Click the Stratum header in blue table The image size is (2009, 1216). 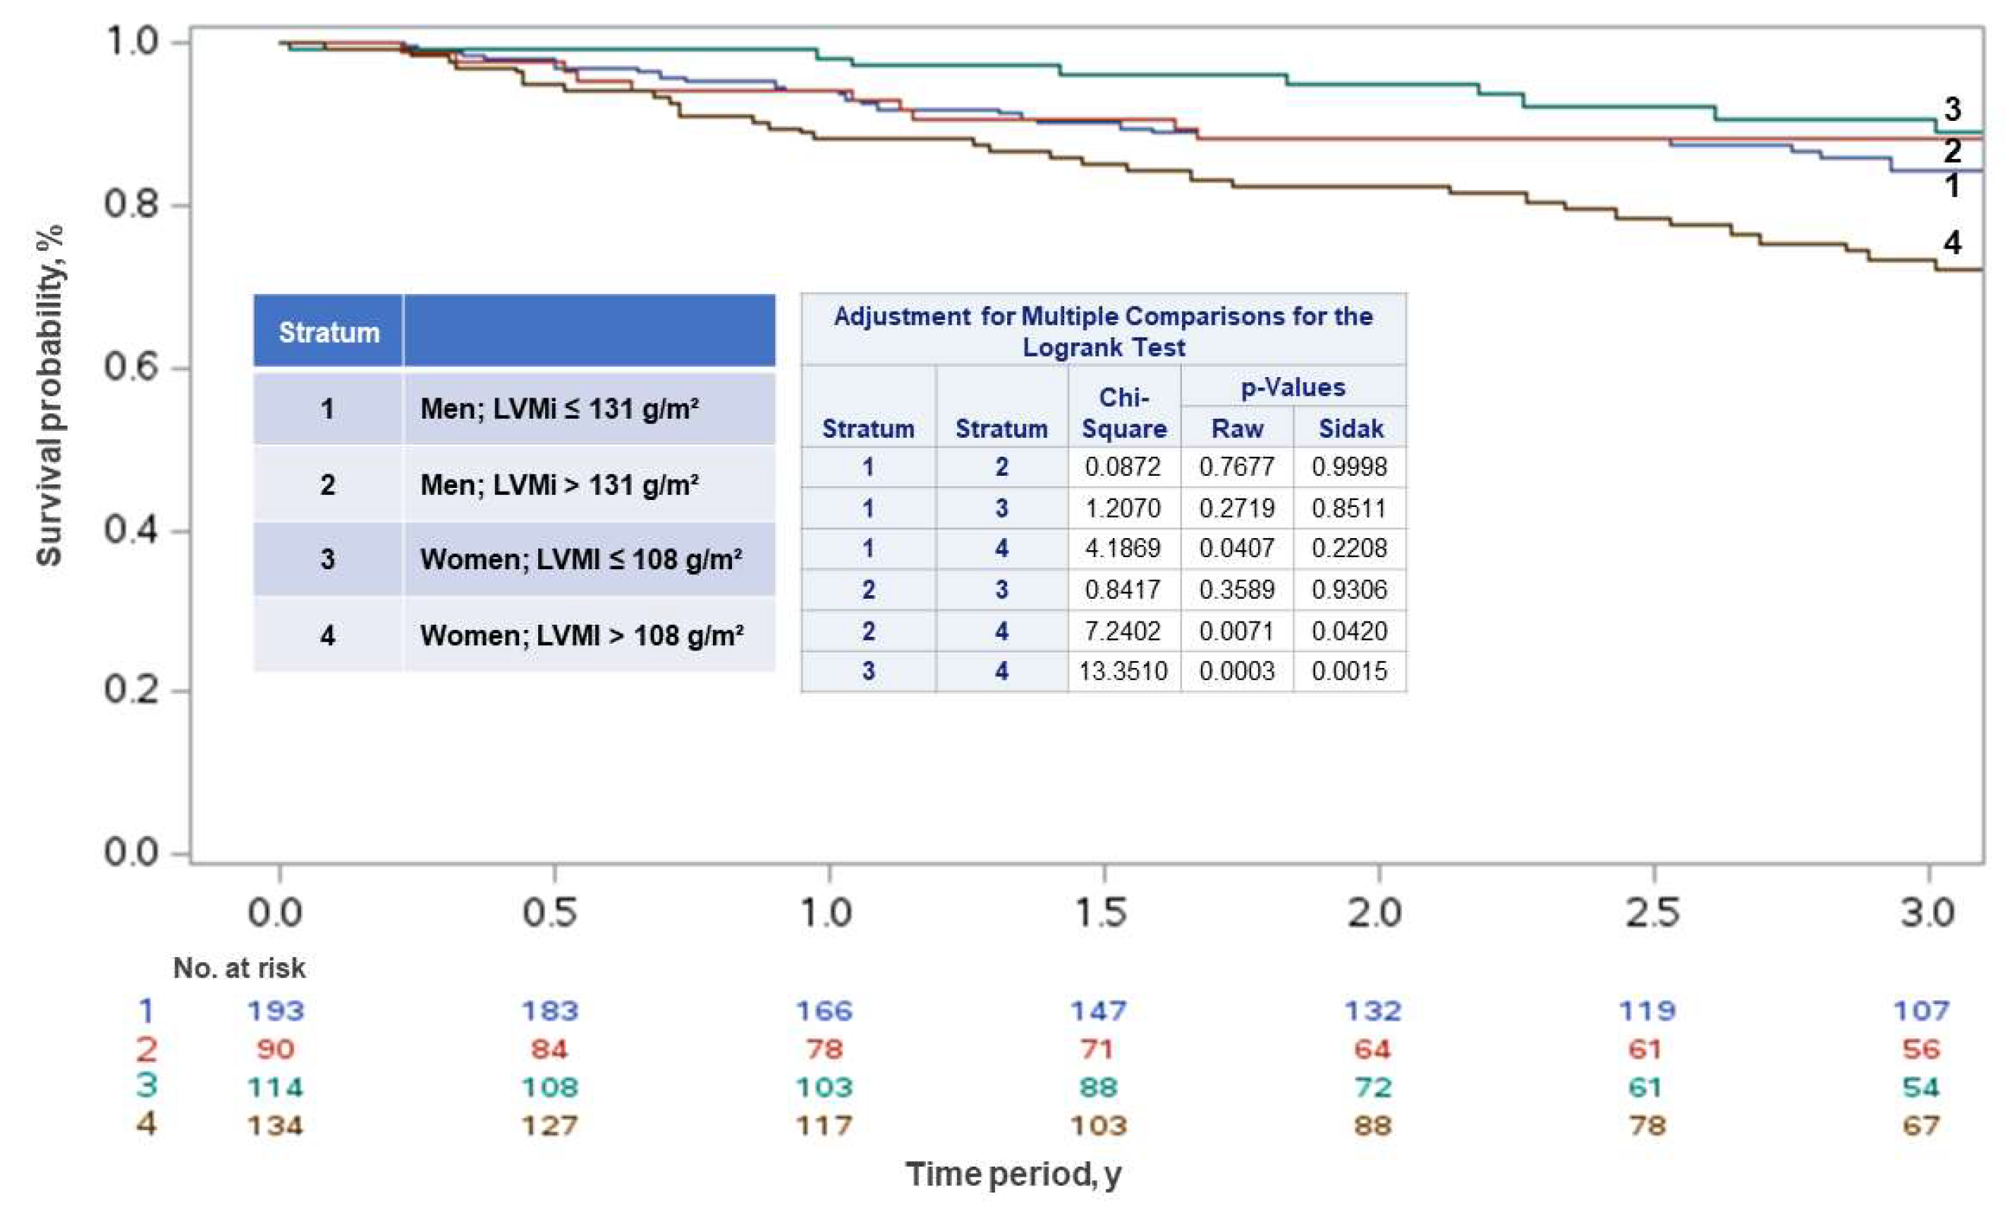(328, 333)
